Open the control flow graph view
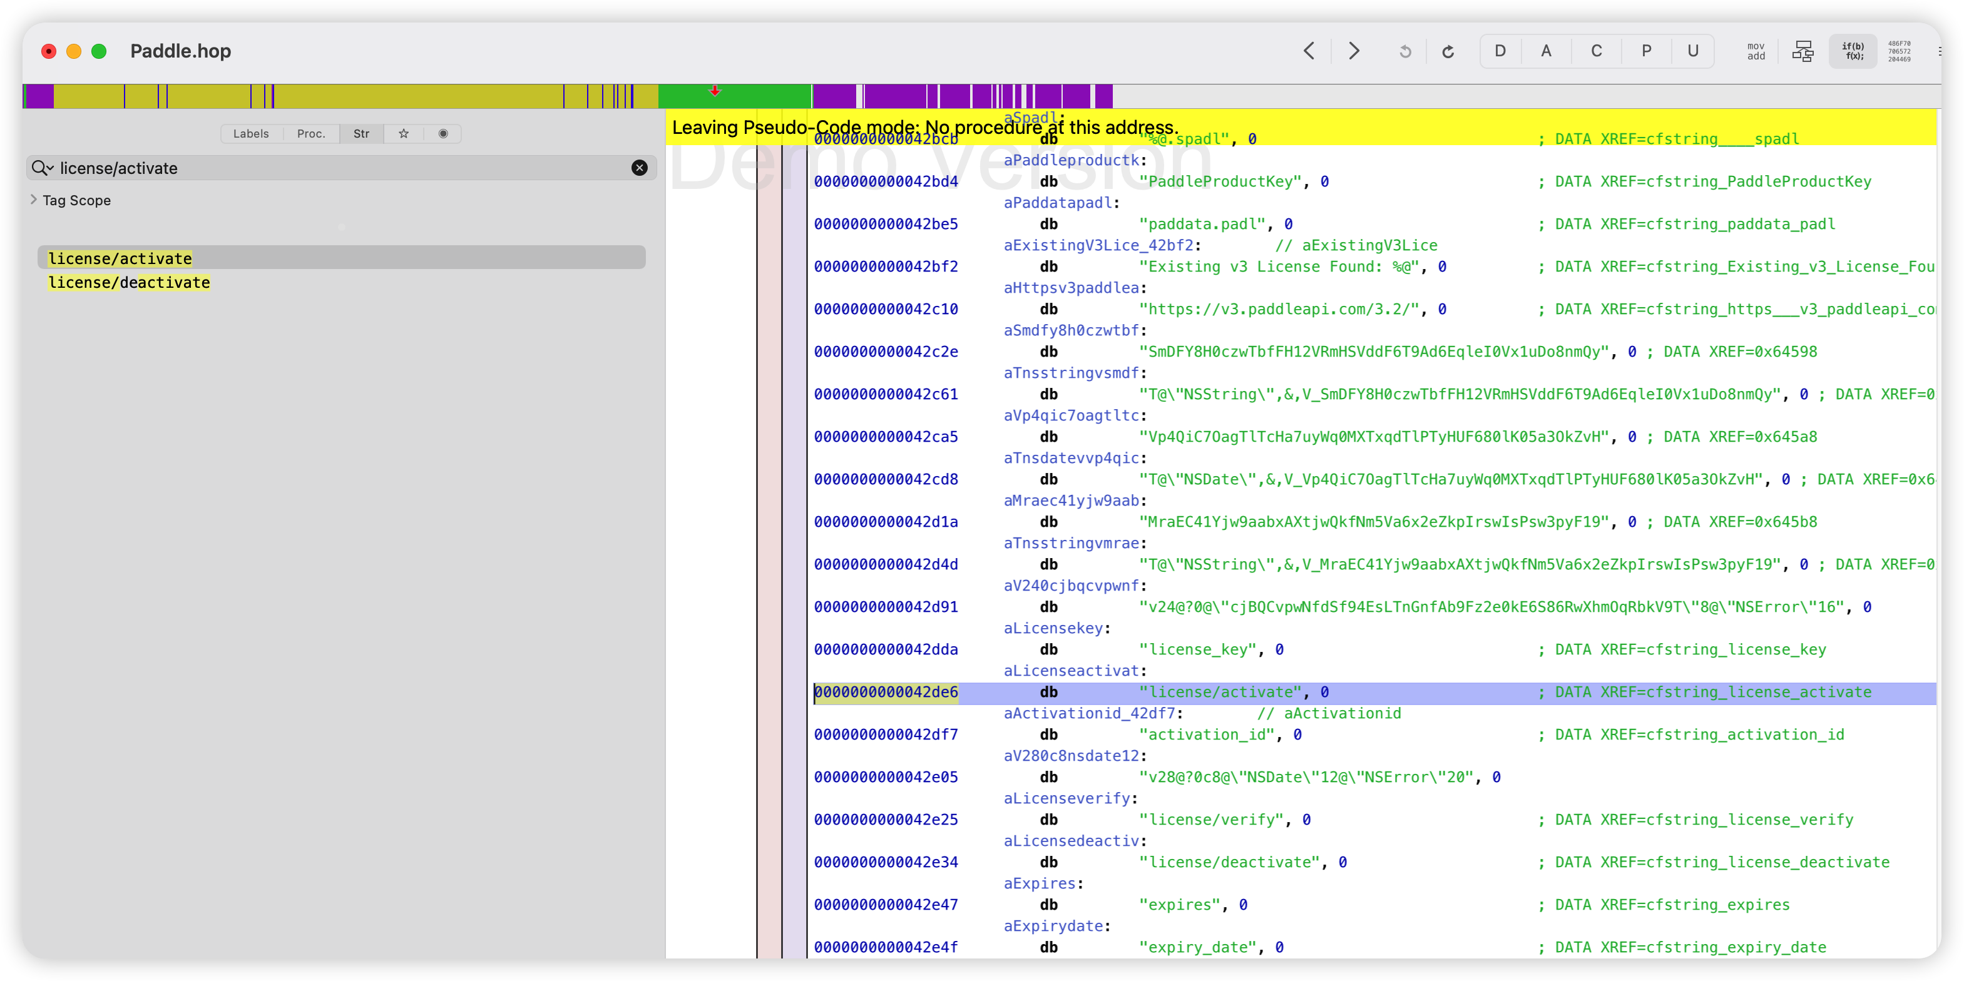 point(1803,51)
